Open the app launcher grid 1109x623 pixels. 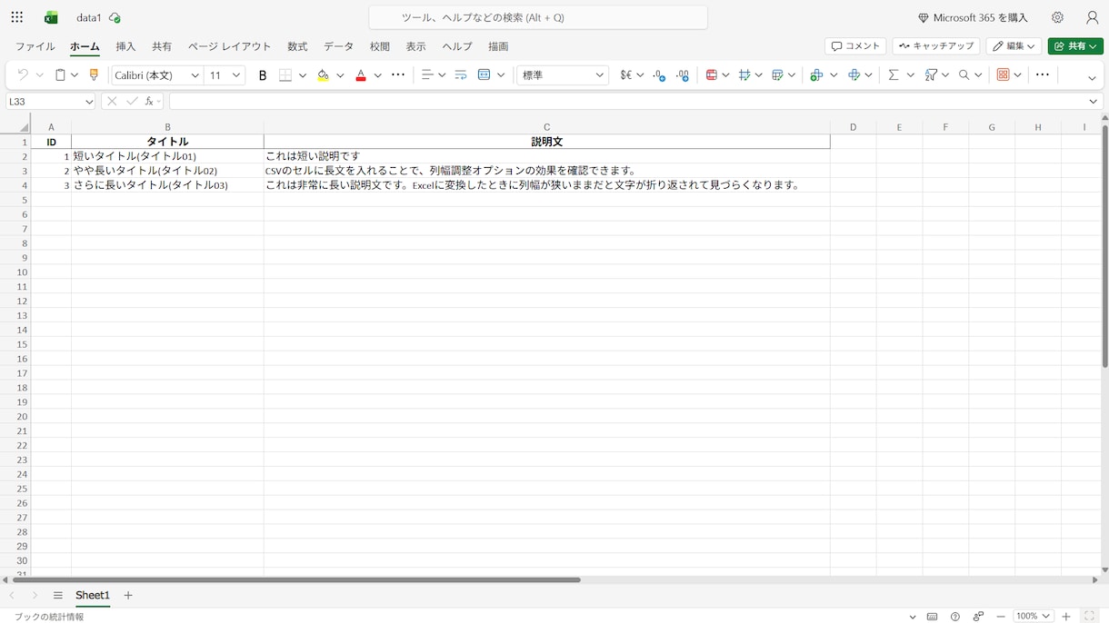coord(17,17)
